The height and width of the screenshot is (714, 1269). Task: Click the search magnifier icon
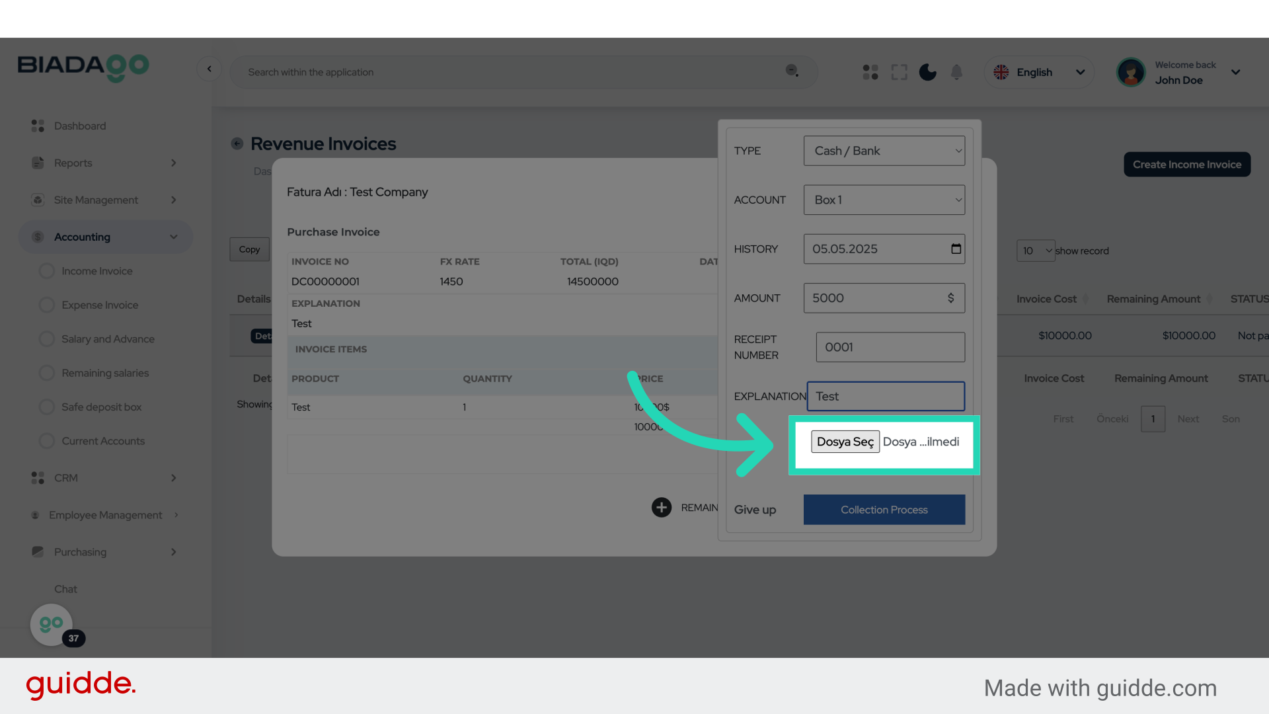792,71
